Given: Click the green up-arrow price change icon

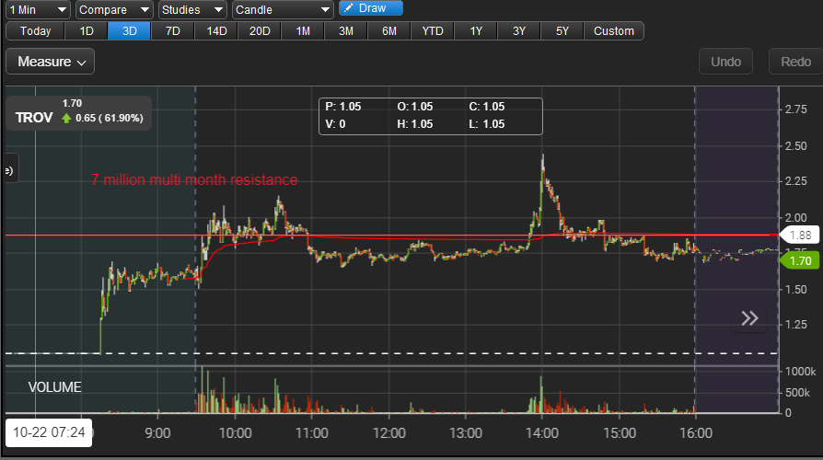Looking at the screenshot, I should 66,118.
